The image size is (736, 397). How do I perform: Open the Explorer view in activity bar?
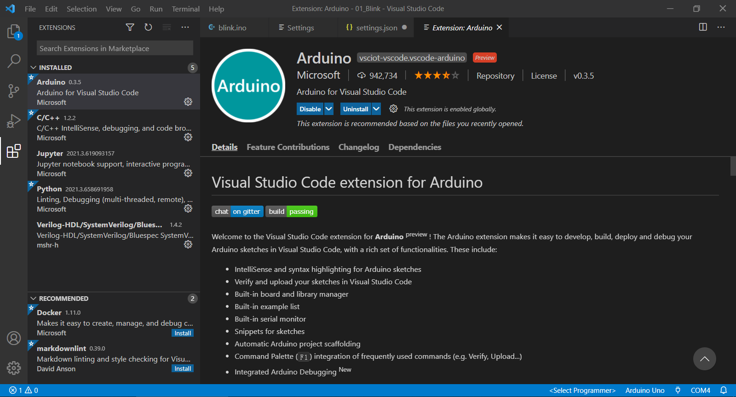coord(14,32)
